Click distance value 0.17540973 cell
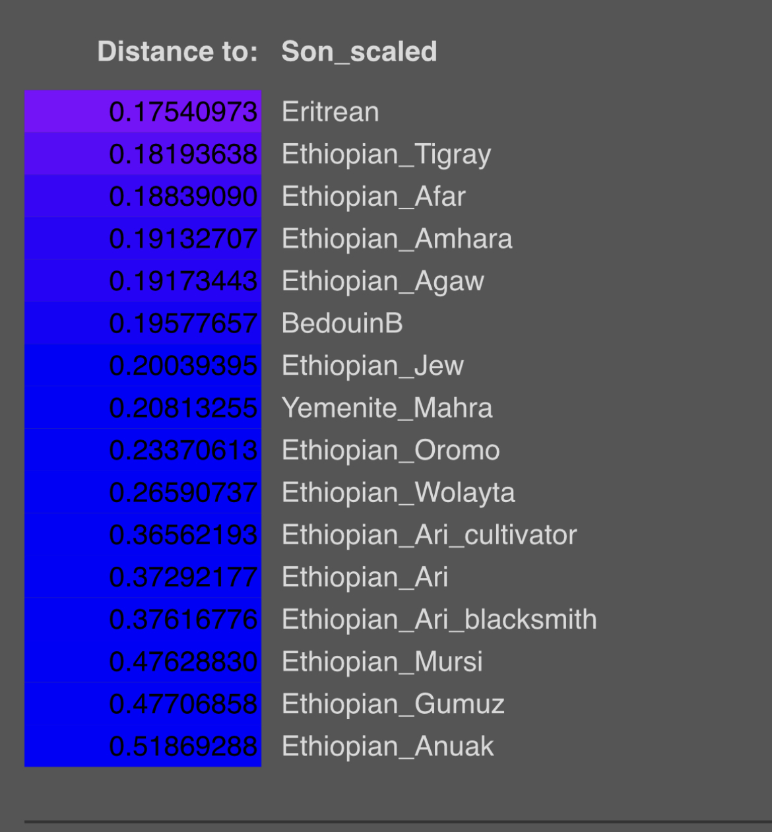The width and height of the screenshot is (772, 832). coord(143,112)
